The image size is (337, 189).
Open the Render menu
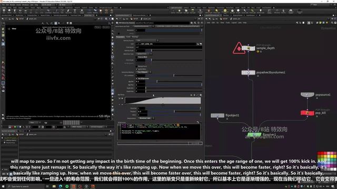pyautogui.click(x=13, y=5)
